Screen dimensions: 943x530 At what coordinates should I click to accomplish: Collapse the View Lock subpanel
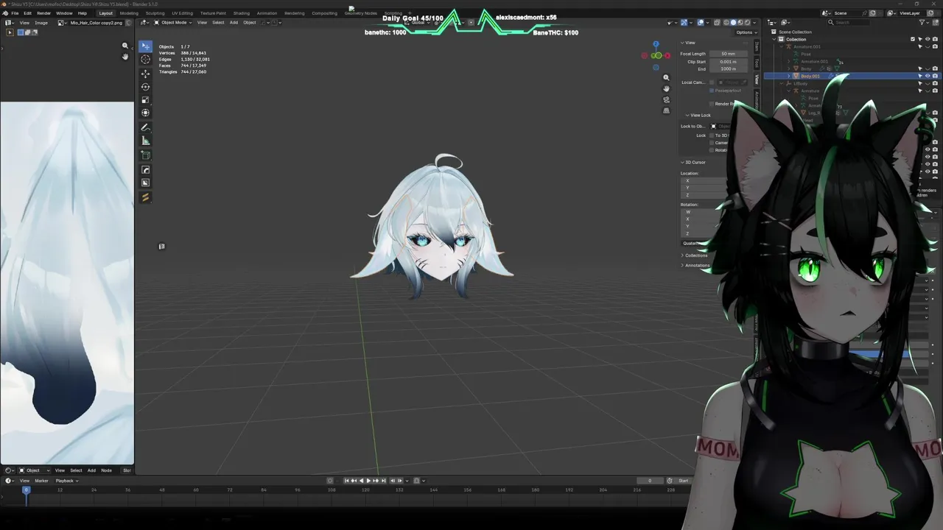pos(698,115)
